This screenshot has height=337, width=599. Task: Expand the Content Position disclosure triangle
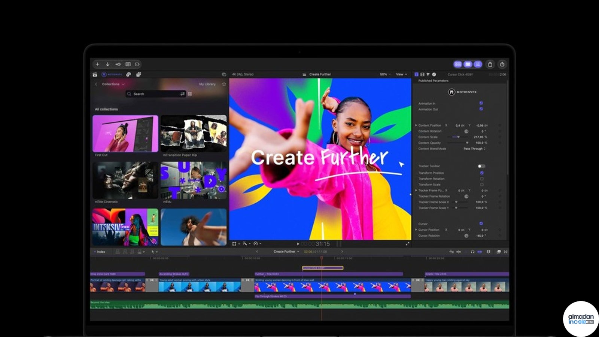pos(416,125)
